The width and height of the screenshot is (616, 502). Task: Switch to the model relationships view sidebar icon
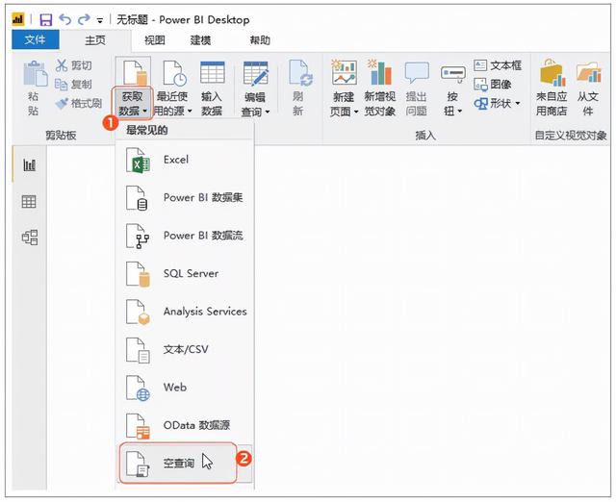tap(30, 238)
